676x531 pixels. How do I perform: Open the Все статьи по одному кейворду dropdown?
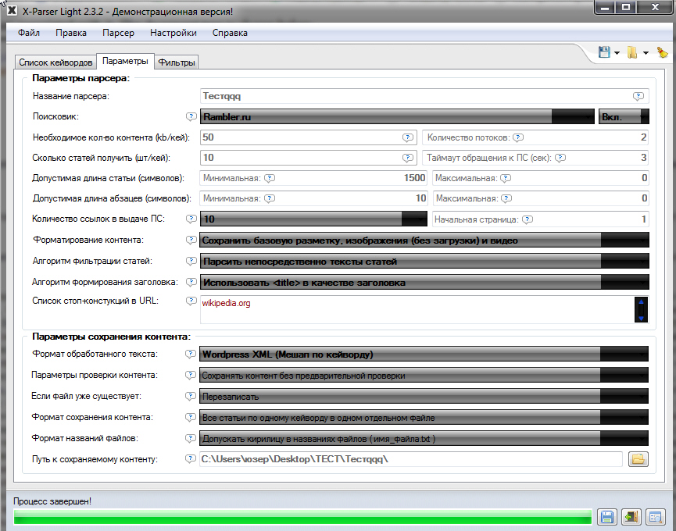click(x=424, y=417)
